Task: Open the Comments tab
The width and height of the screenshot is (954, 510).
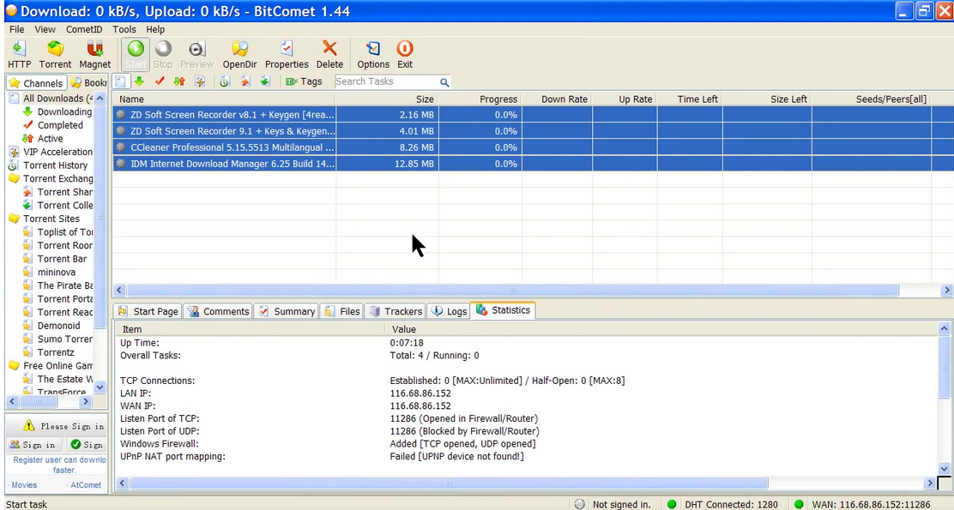Action: [x=219, y=311]
